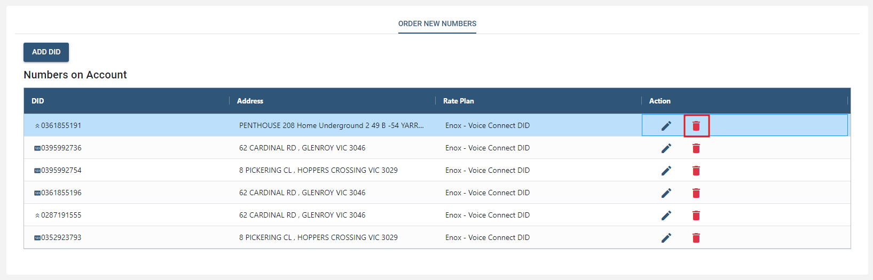873x280 pixels.
Task: Edit the 0395992754 number entry
Action: [x=666, y=171]
